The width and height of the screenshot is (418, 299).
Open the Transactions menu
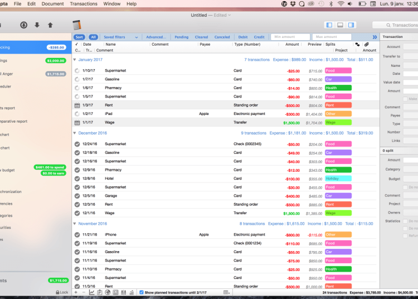(x=84, y=4)
